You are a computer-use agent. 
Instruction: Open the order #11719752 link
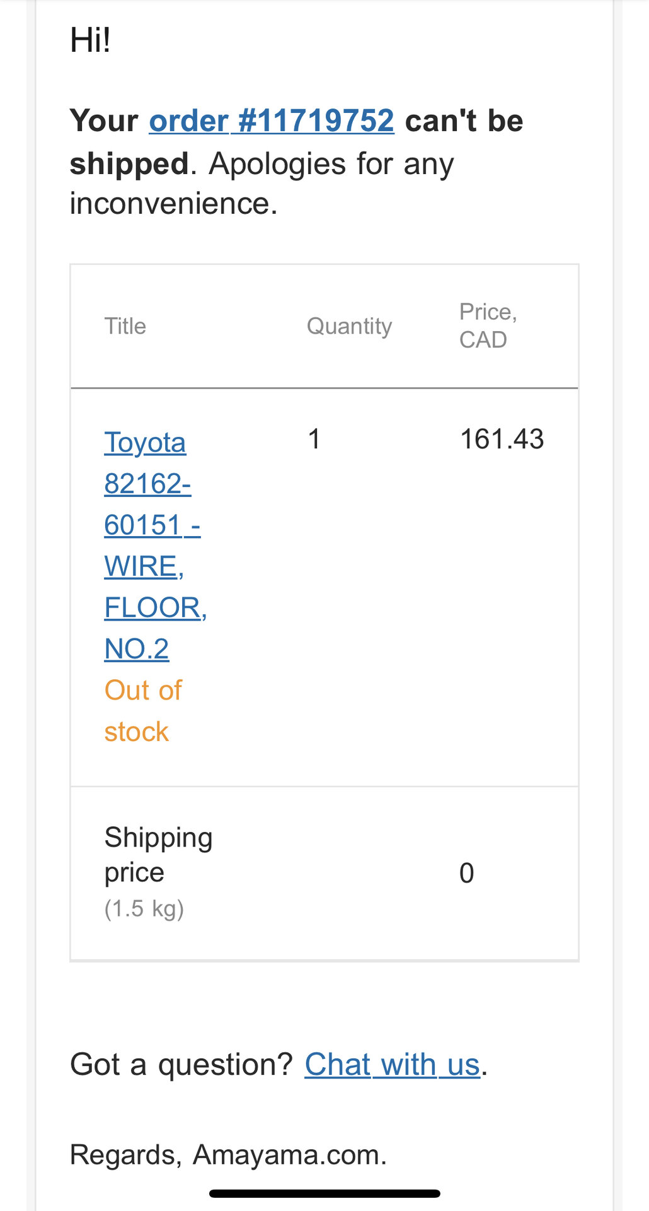[x=271, y=120]
